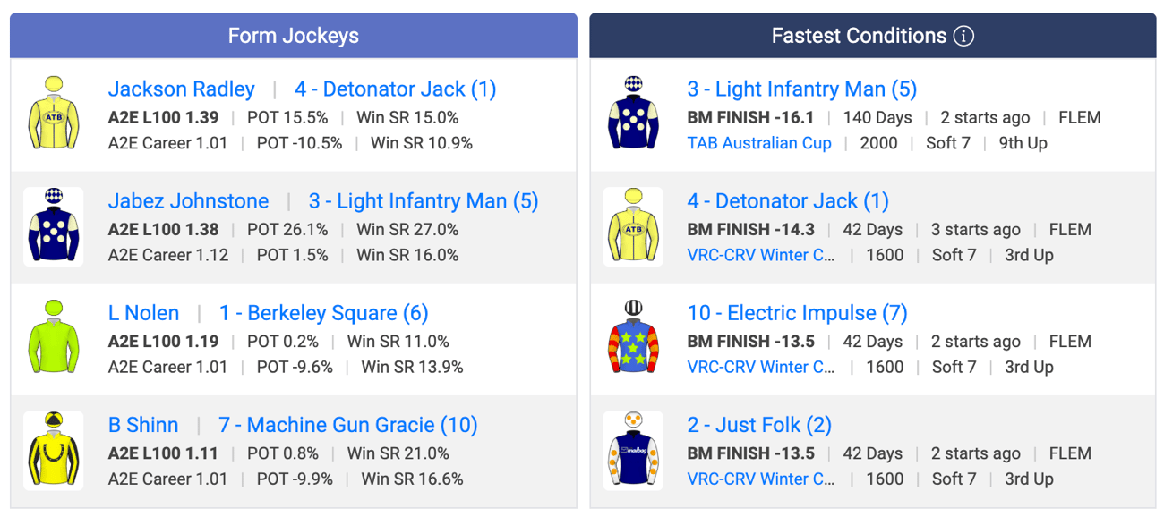Click B Shinn's yellow and black silks icon
1164x517 pixels.
coord(54,451)
